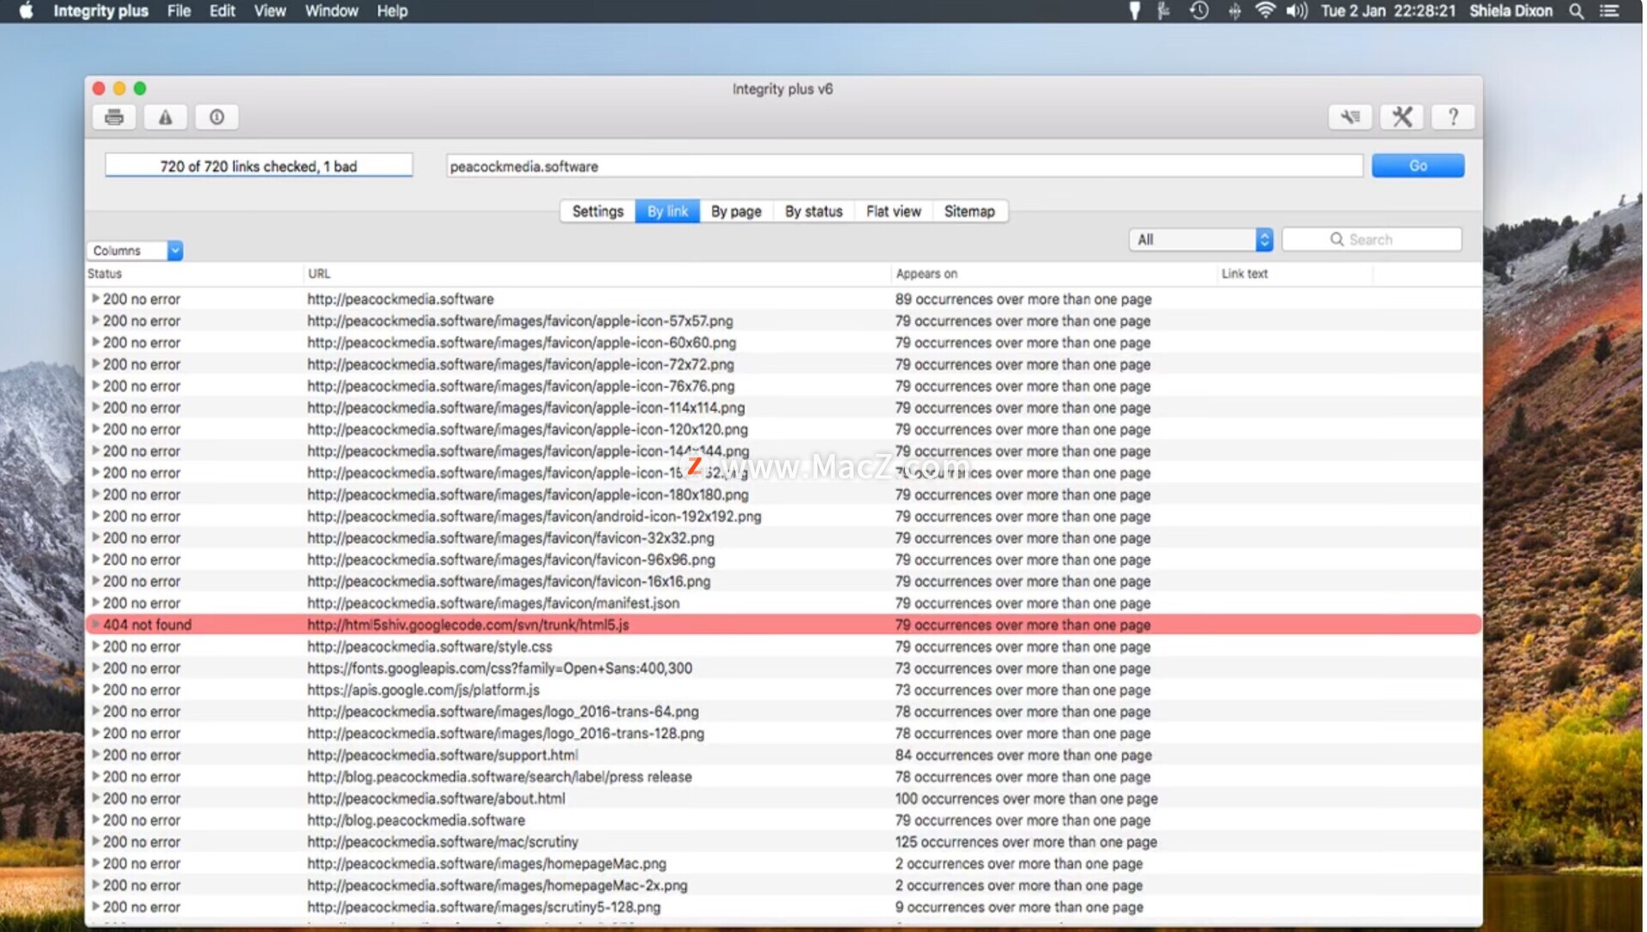Open Time Machine menu bar icon
Viewport: 1647px width, 932px height.
1199,11
